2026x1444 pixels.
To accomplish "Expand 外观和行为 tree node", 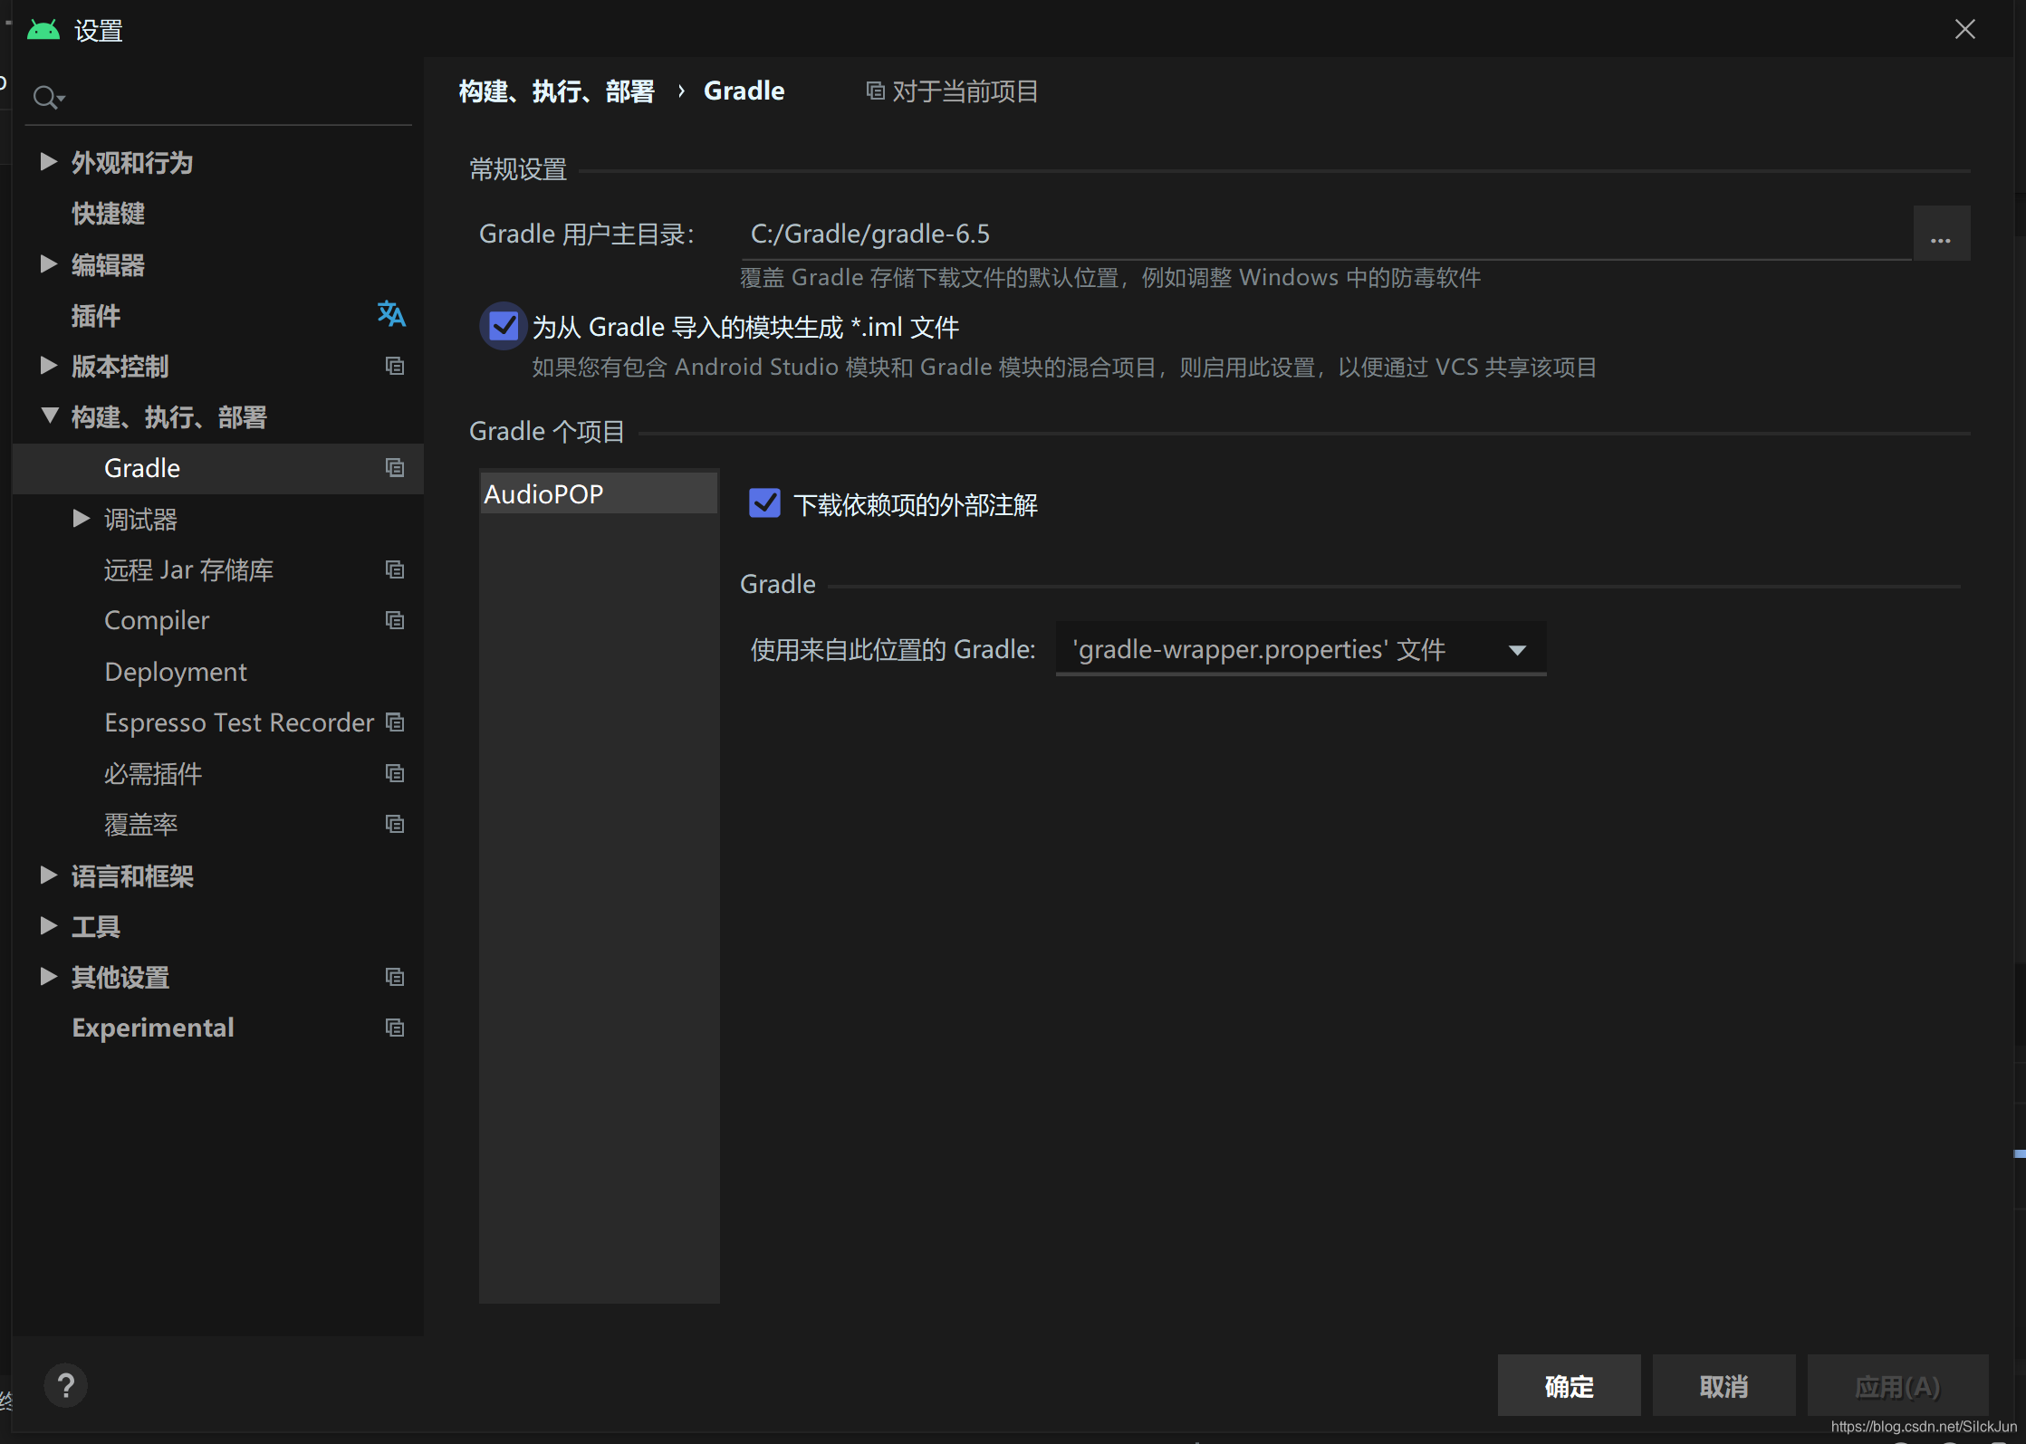I will coord(49,162).
